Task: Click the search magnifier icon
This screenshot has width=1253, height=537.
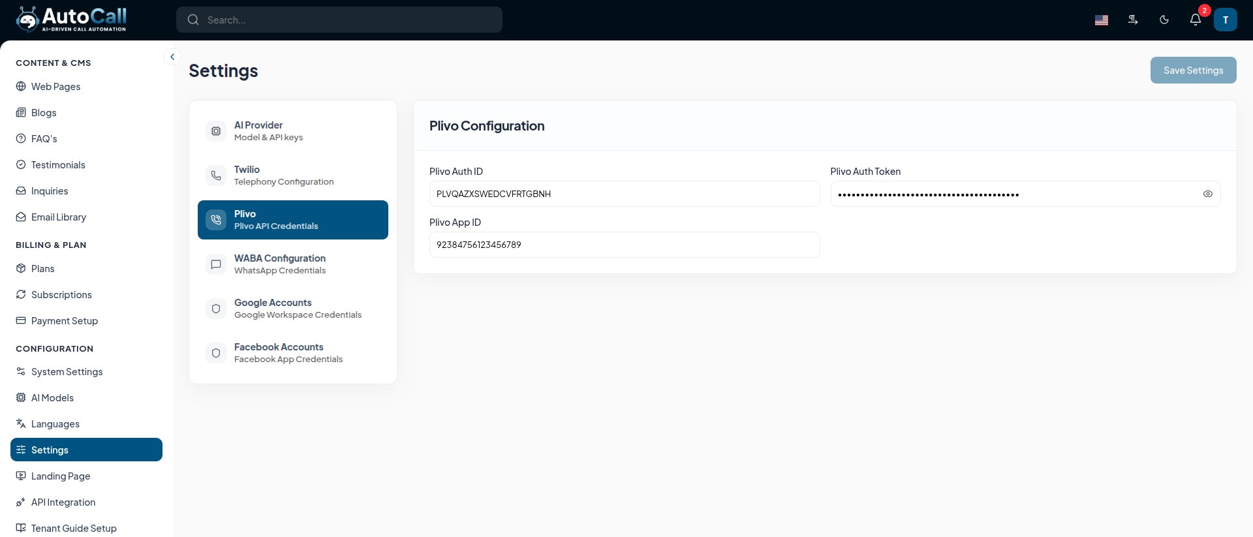Action: click(193, 20)
